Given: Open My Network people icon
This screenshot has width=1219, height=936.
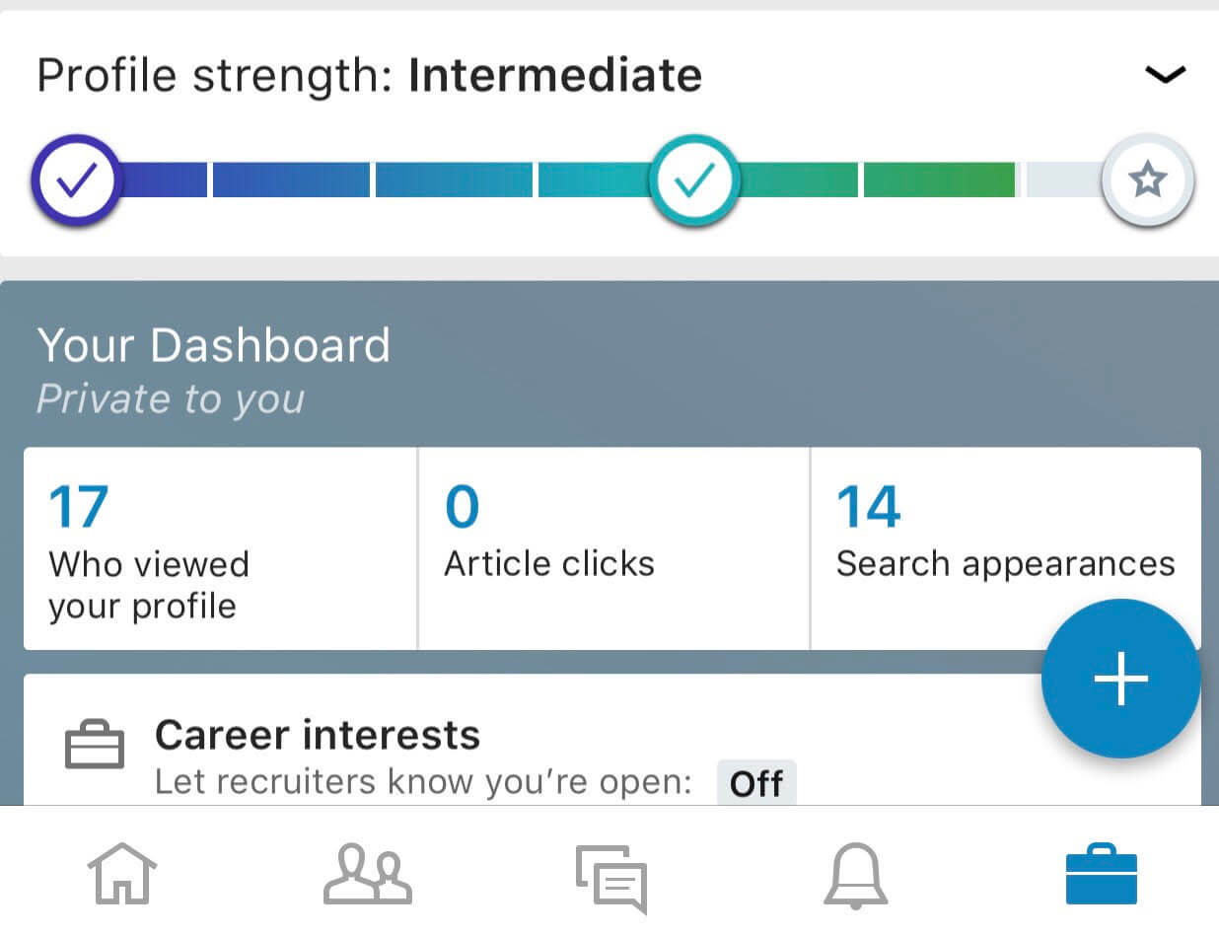Looking at the screenshot, I should point(367,874).
